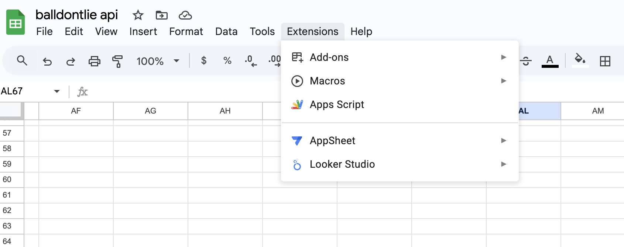
Task: Format the cell as currency
Action: point(203,61)
